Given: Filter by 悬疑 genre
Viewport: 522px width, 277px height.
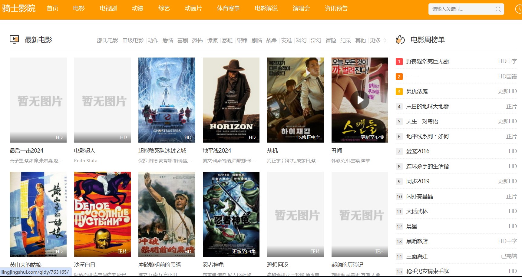Looking at the screenshot, I should [x=227, y=41].
